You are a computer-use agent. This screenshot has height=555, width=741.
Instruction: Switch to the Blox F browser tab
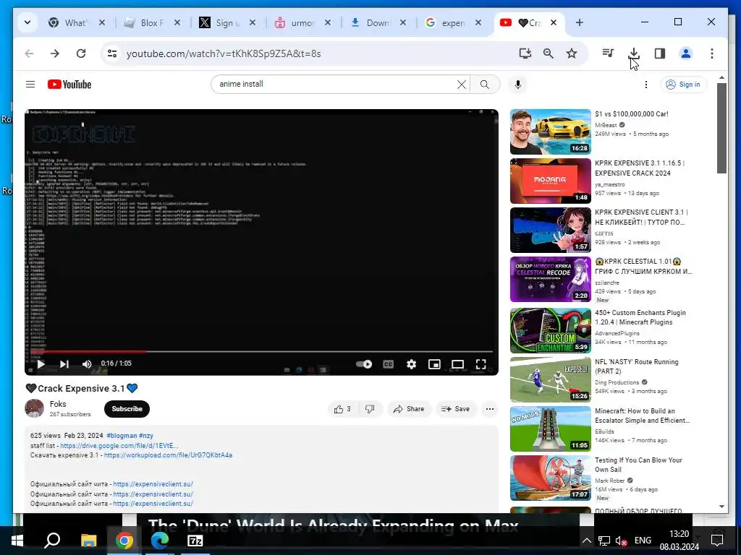tap(152, 22)
